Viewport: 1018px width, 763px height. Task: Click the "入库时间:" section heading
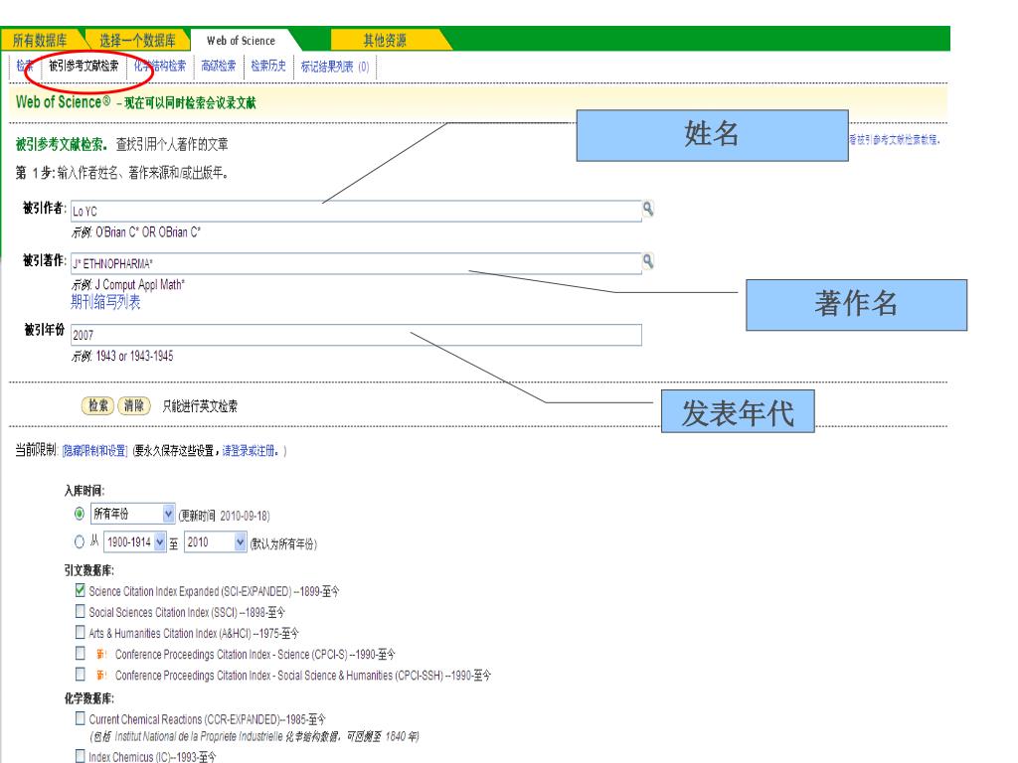coord(85,491)
